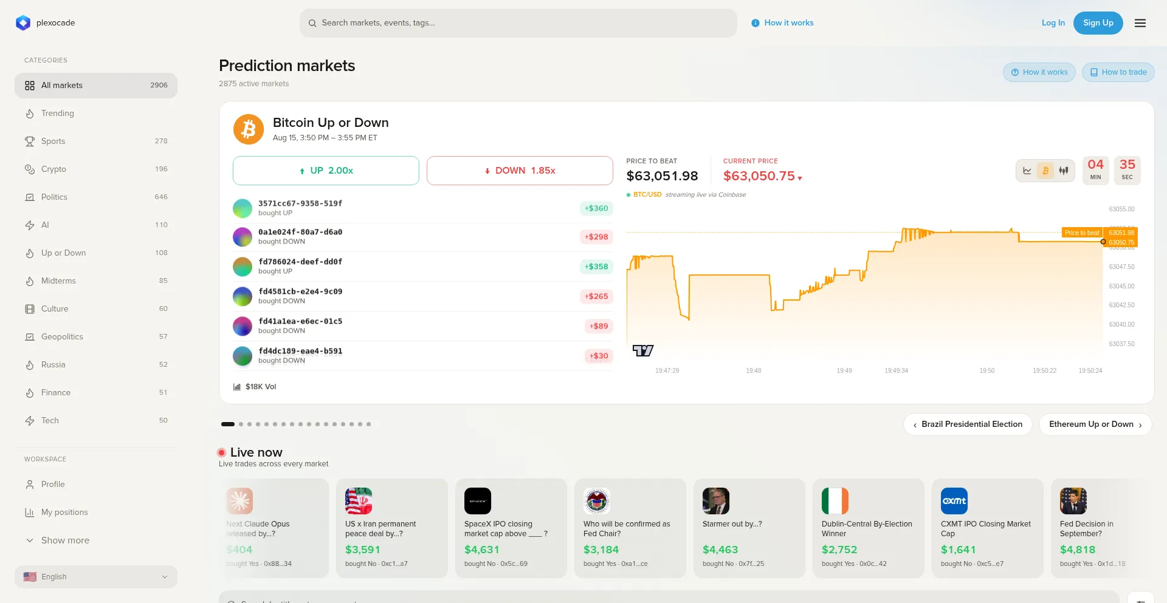Expand Show more in the sidebar
This screenshot has height=603, width=1167.
tap(96, 540)
